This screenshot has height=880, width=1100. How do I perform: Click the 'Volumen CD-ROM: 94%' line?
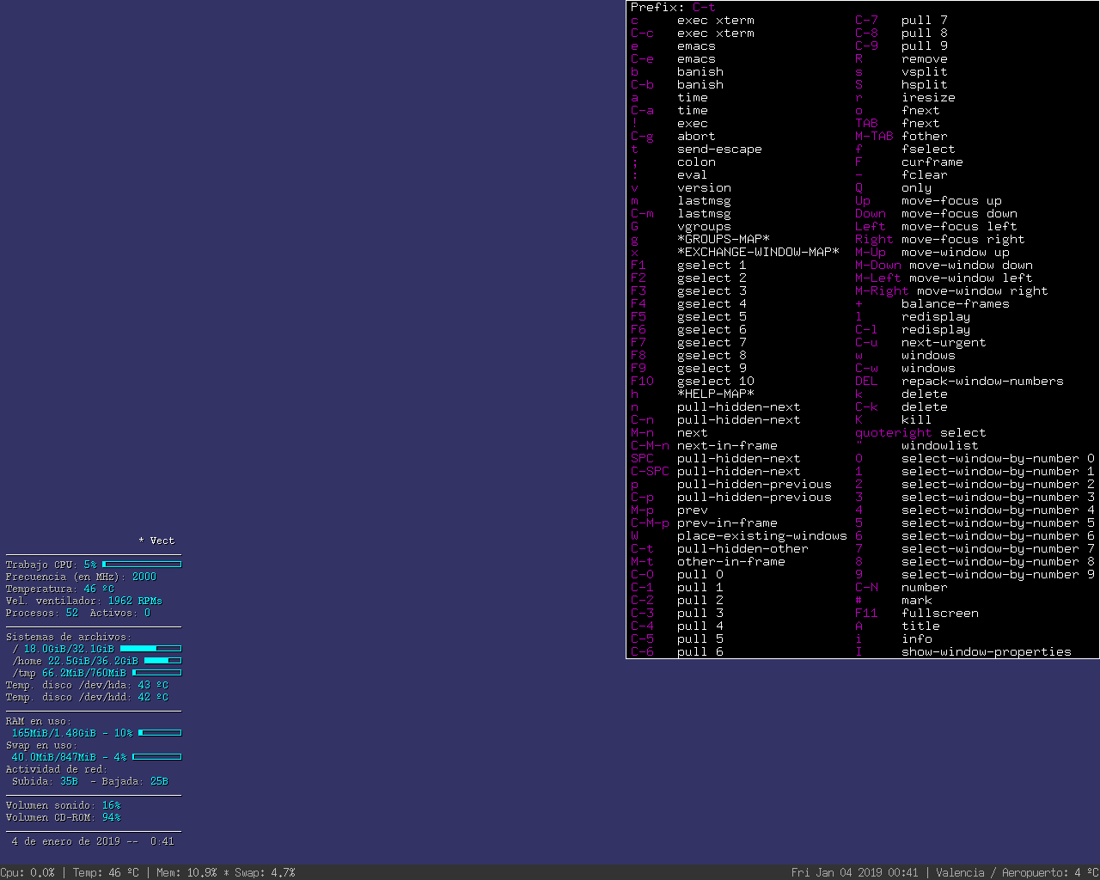click(64, 817)
